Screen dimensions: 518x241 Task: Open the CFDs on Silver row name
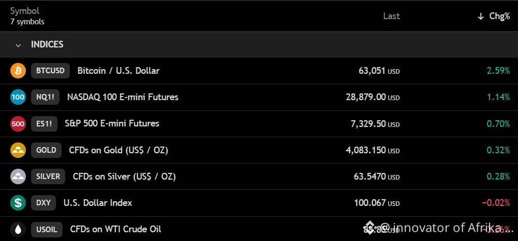(x=124, y=177)
